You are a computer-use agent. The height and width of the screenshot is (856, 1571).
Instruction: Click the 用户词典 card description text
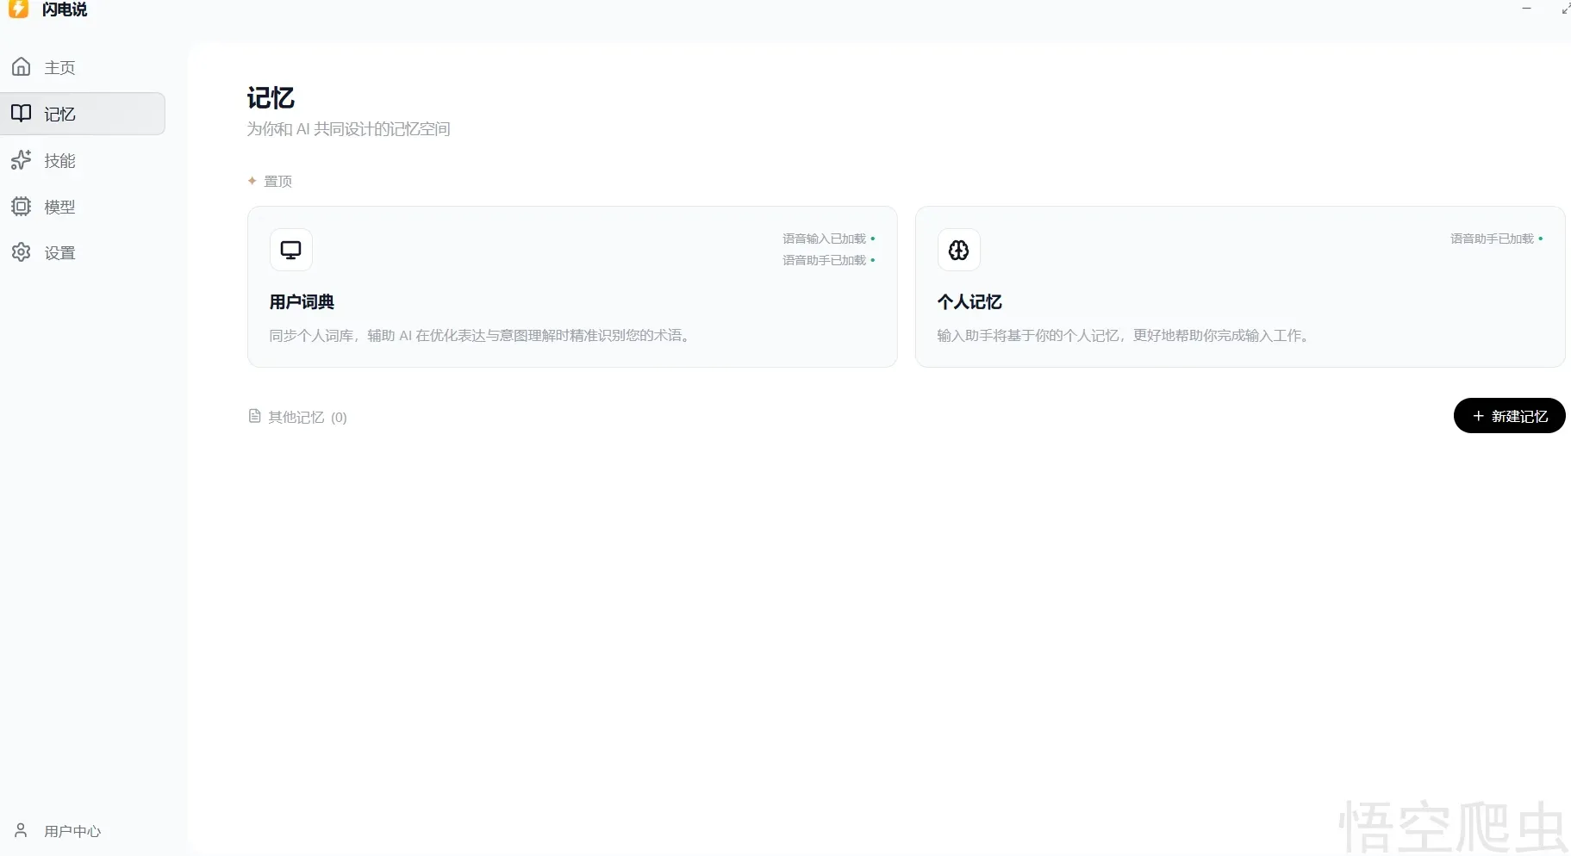(479, 336)
